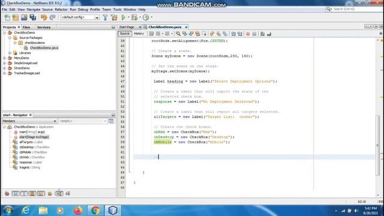Click the Open Project toolbar icon
Screen dimensions: 384x216
click(24, 17)
